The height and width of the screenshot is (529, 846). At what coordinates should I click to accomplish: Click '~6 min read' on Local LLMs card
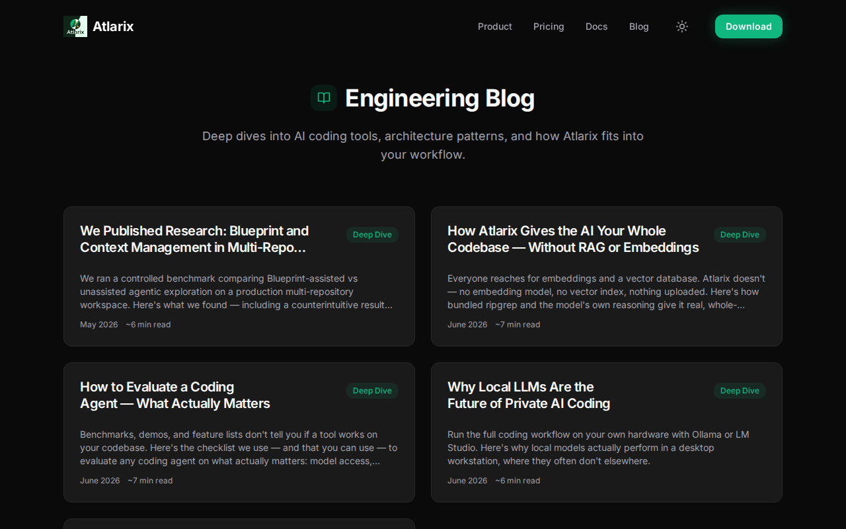click(518, 481)
